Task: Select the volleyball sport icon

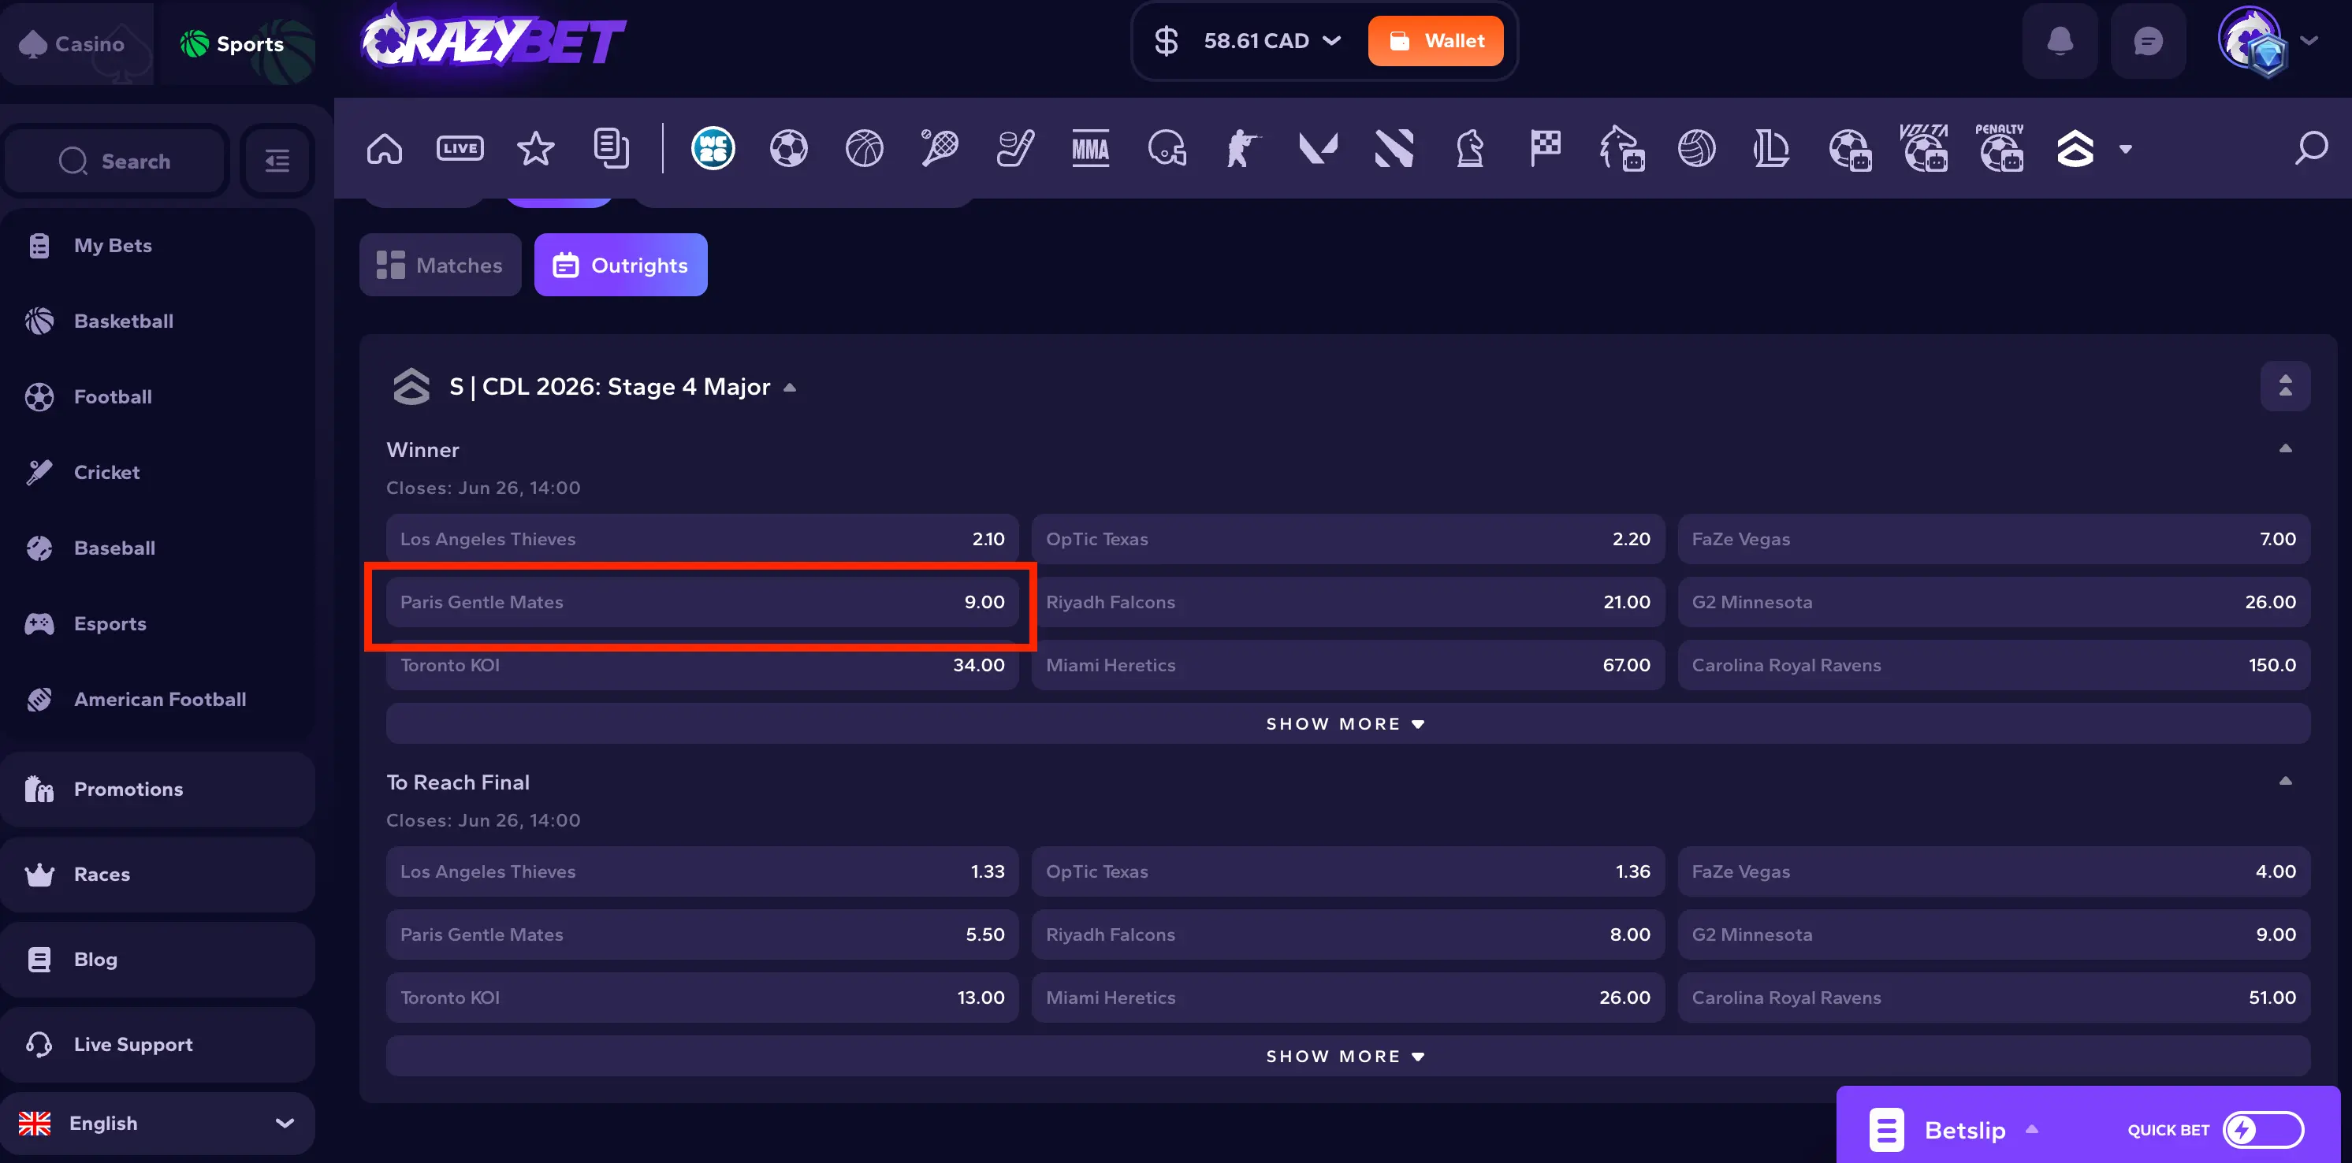Action: 1696,148
